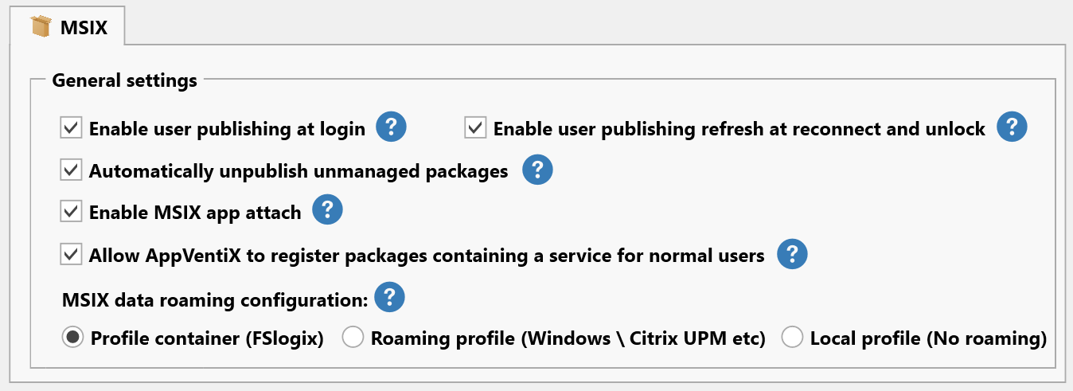Show help for MSIX data roaming configuration
Image resolution: width=1073 pixels, height=391 pixels.
[389, 298]
